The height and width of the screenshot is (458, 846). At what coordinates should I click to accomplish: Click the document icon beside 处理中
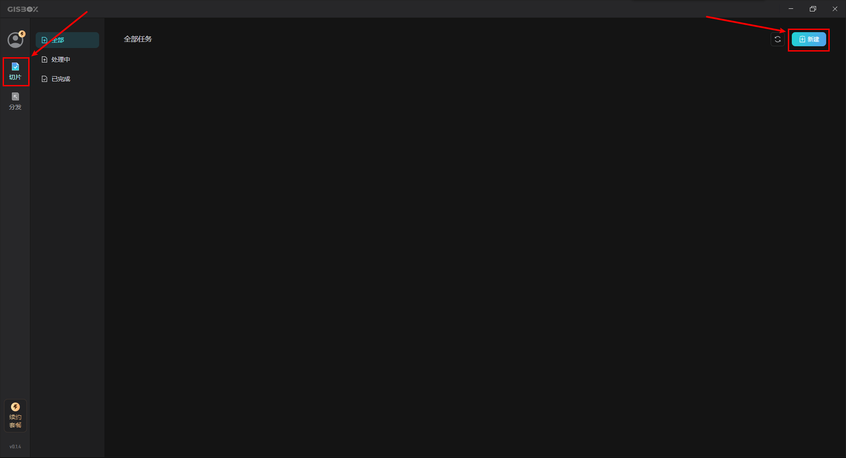(45, 59)
